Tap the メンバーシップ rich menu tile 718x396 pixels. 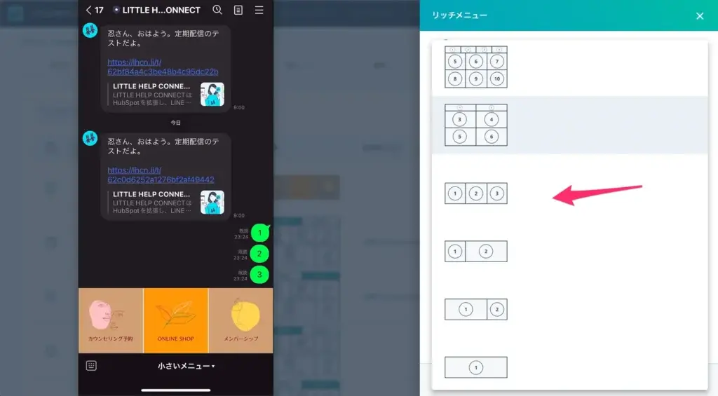(241, 320)
